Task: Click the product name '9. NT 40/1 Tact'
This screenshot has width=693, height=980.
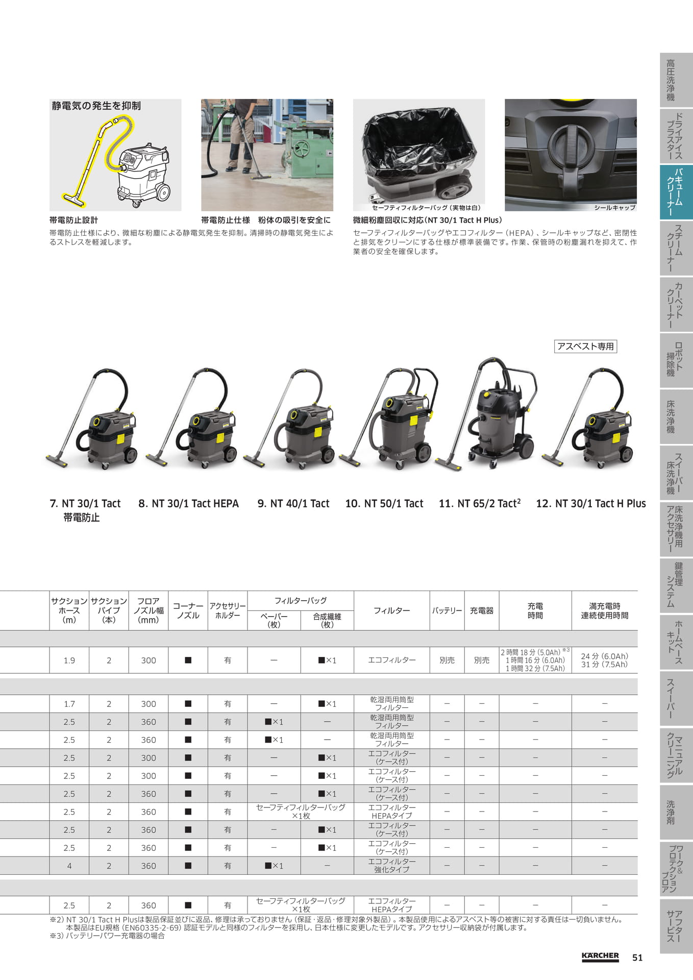Action: tap(293, 503)
